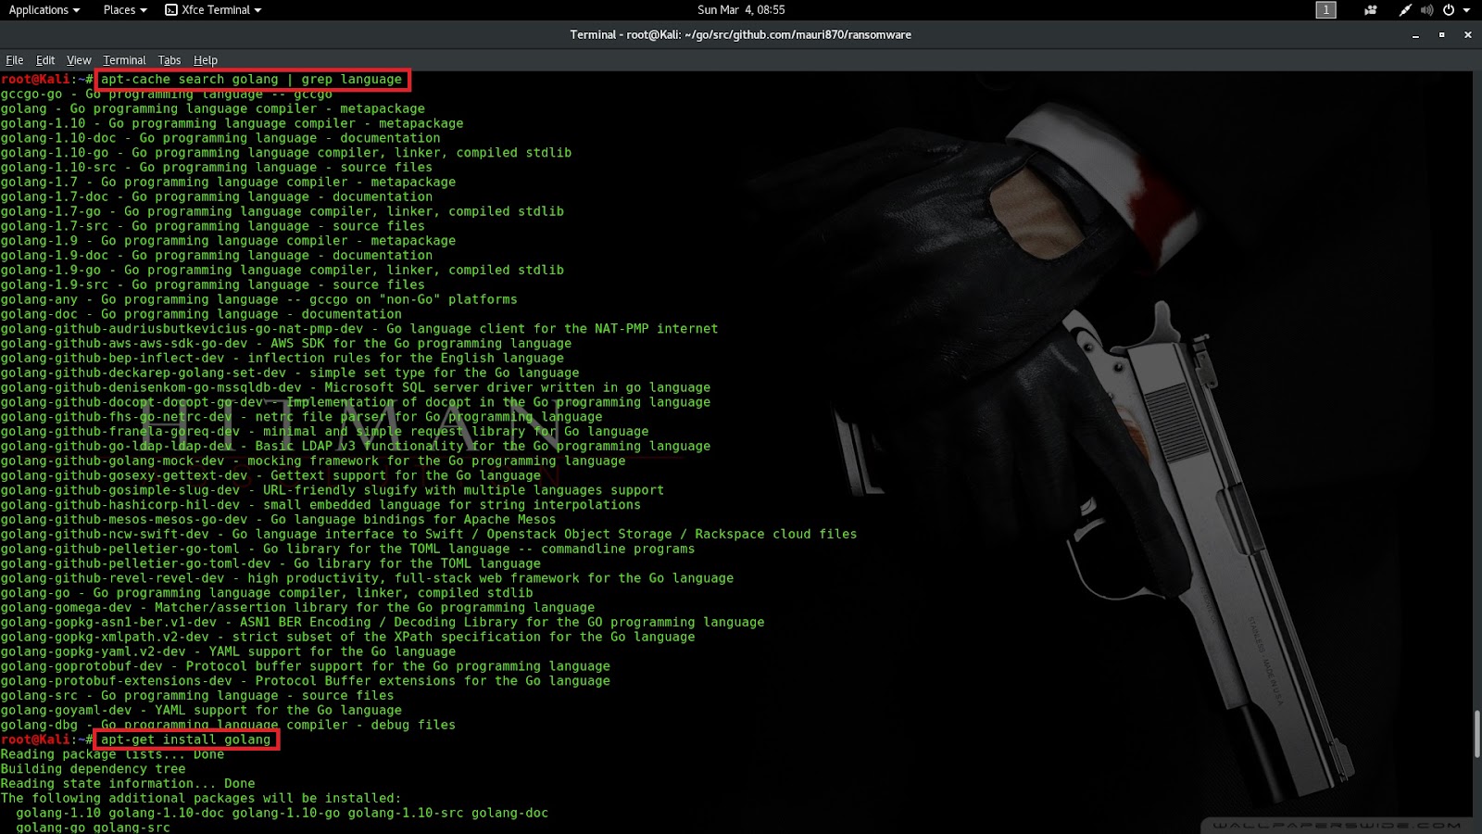Image resolution: width=1482 pixels, height=834 pixels.
Task: Click the terminal's vertical scrollbar thumb
Action: [1477, 734]
